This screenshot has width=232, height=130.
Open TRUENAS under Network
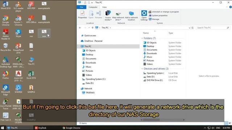[x=88, y=92]
